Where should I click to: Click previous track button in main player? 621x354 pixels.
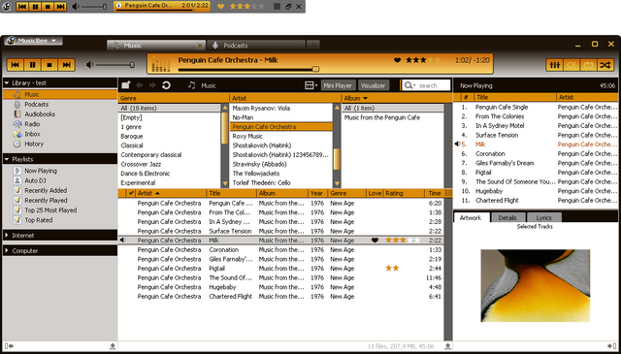coord(16,65)
